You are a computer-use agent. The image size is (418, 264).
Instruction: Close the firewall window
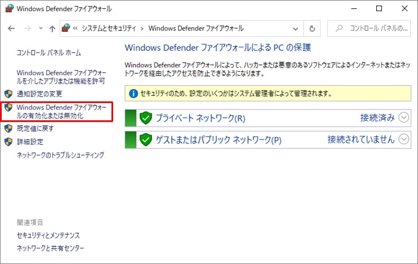pos(405,8)
